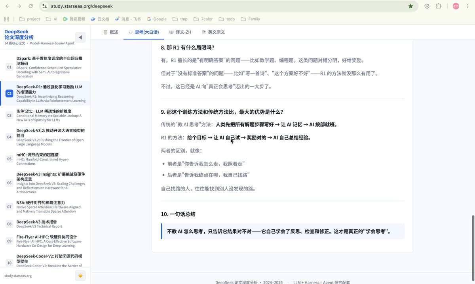
Task: Click the icon left of extensions
Action: click(427, 6)
